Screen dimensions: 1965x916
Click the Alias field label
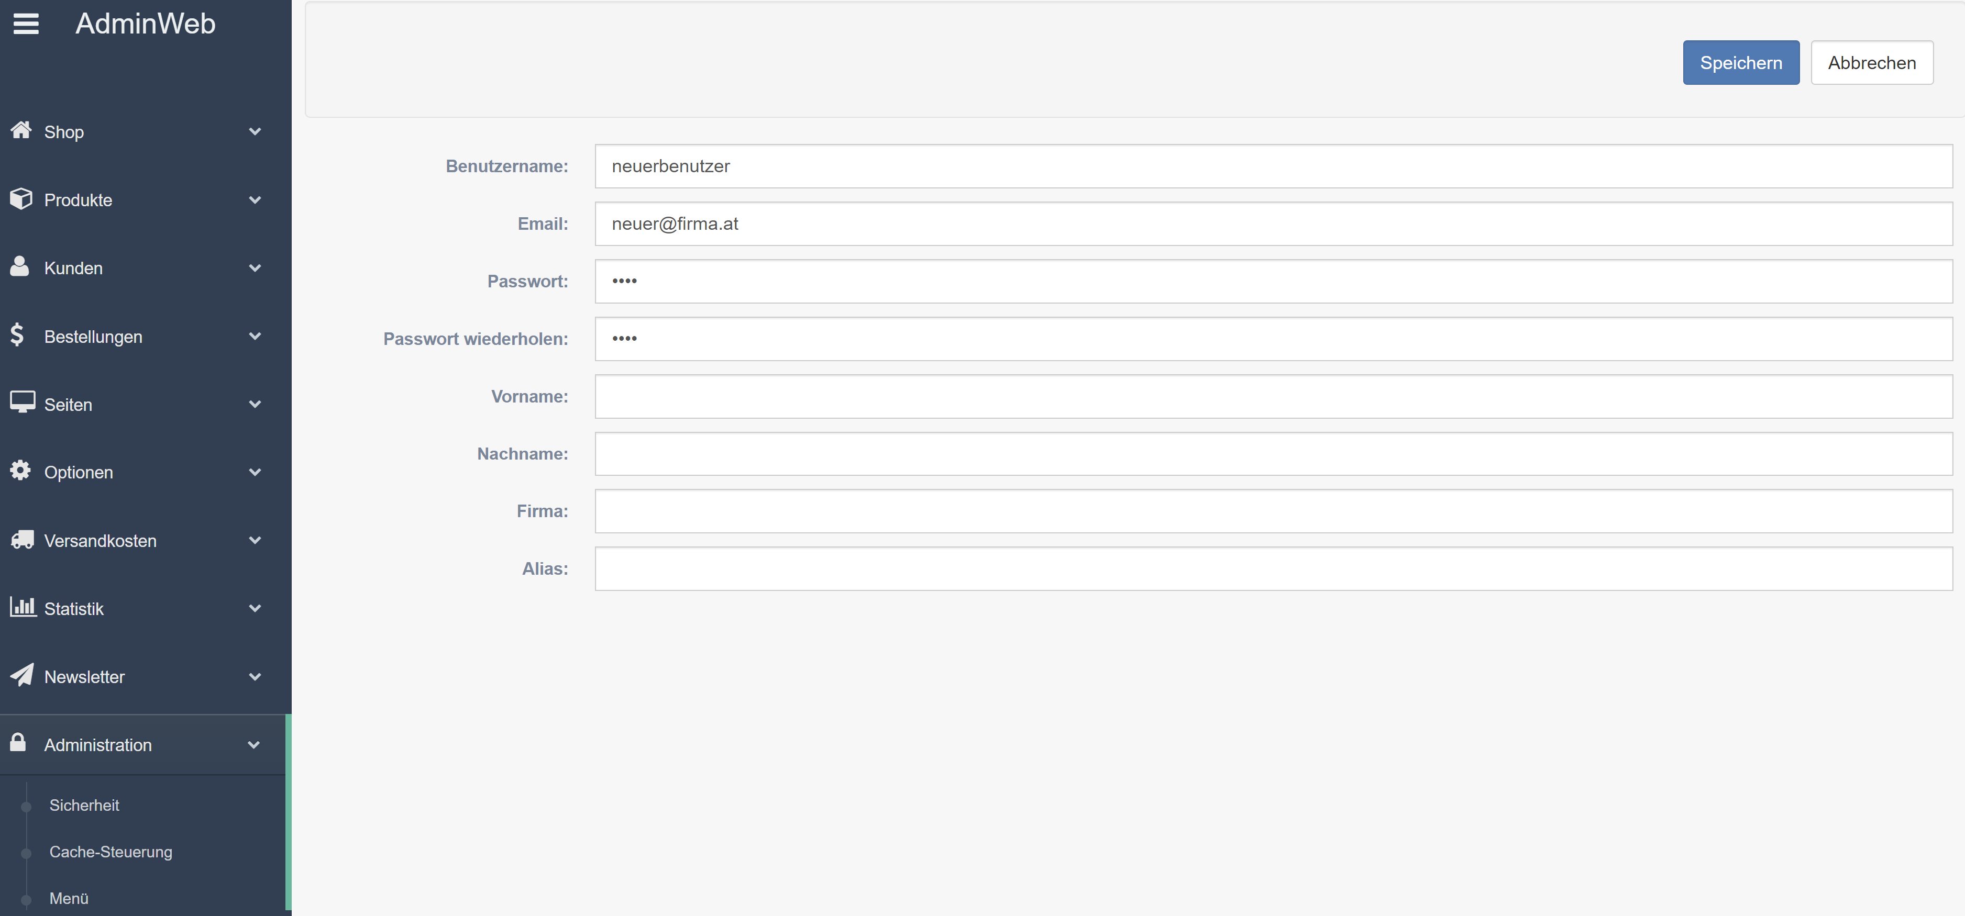tap(545, 569)
